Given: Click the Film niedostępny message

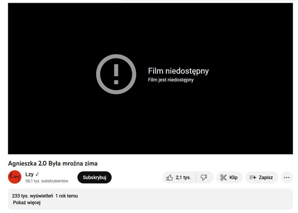Looking at the screenshot, I should click(178, 71).
